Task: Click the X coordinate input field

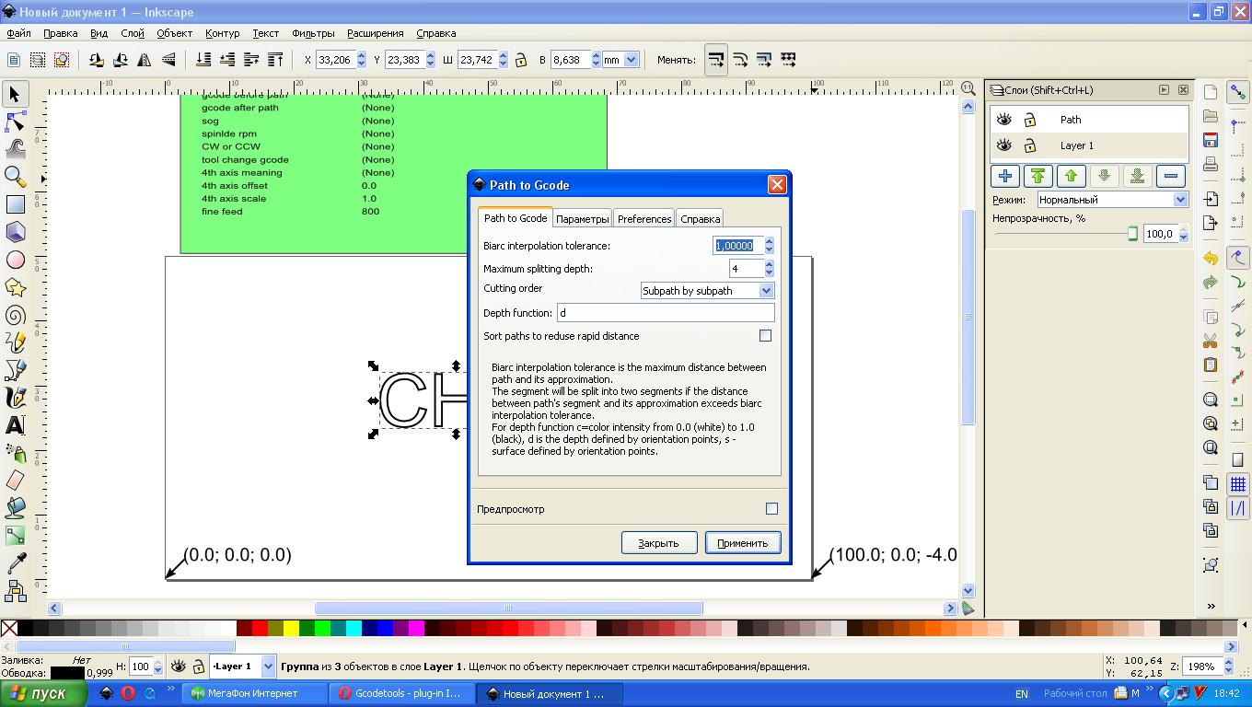Action: 335,60
